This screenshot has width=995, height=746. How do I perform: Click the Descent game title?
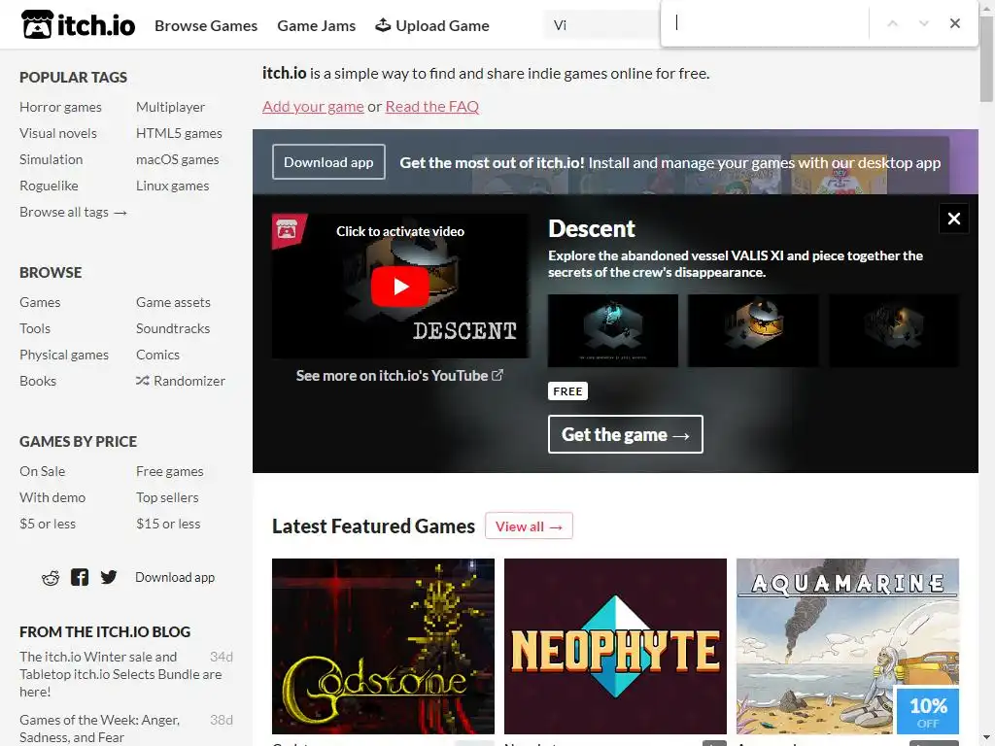[592, 228]
